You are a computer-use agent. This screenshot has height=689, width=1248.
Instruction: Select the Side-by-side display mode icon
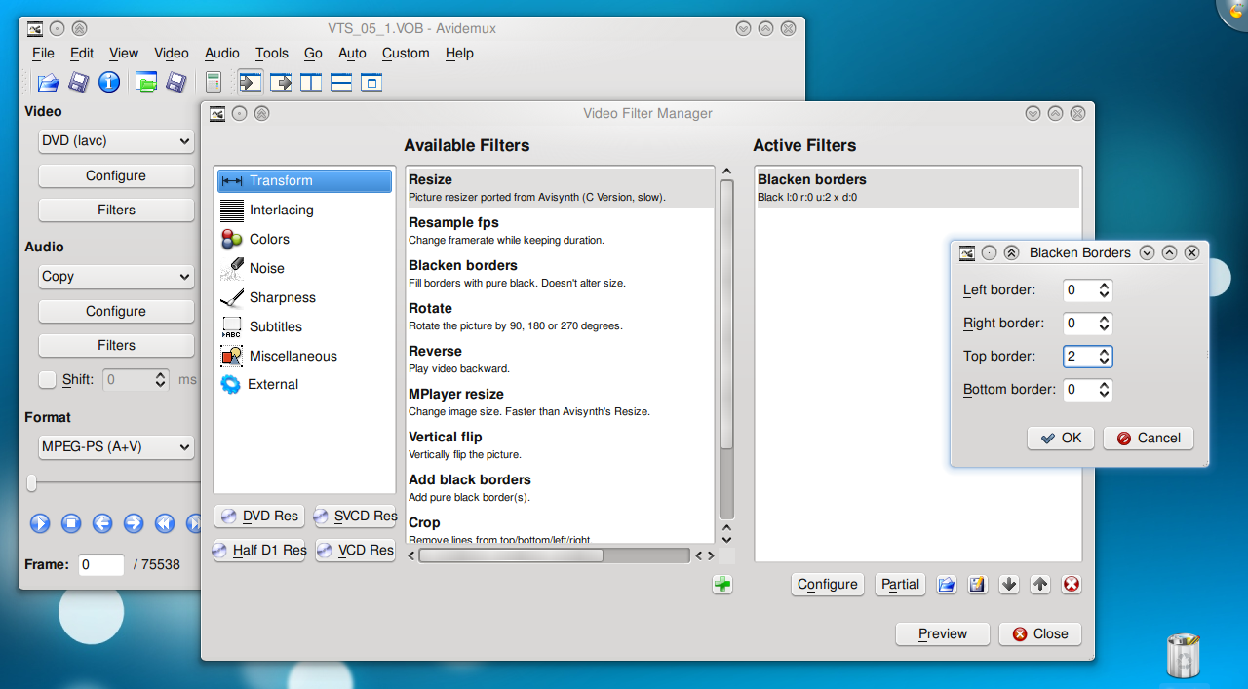[311, 82]
